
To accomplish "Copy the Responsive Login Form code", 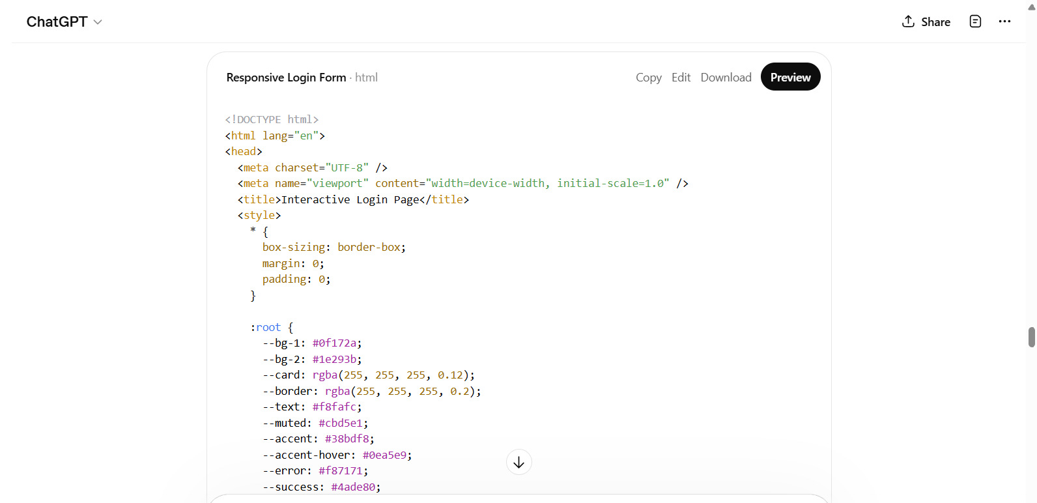I will [x=648, y=78].
